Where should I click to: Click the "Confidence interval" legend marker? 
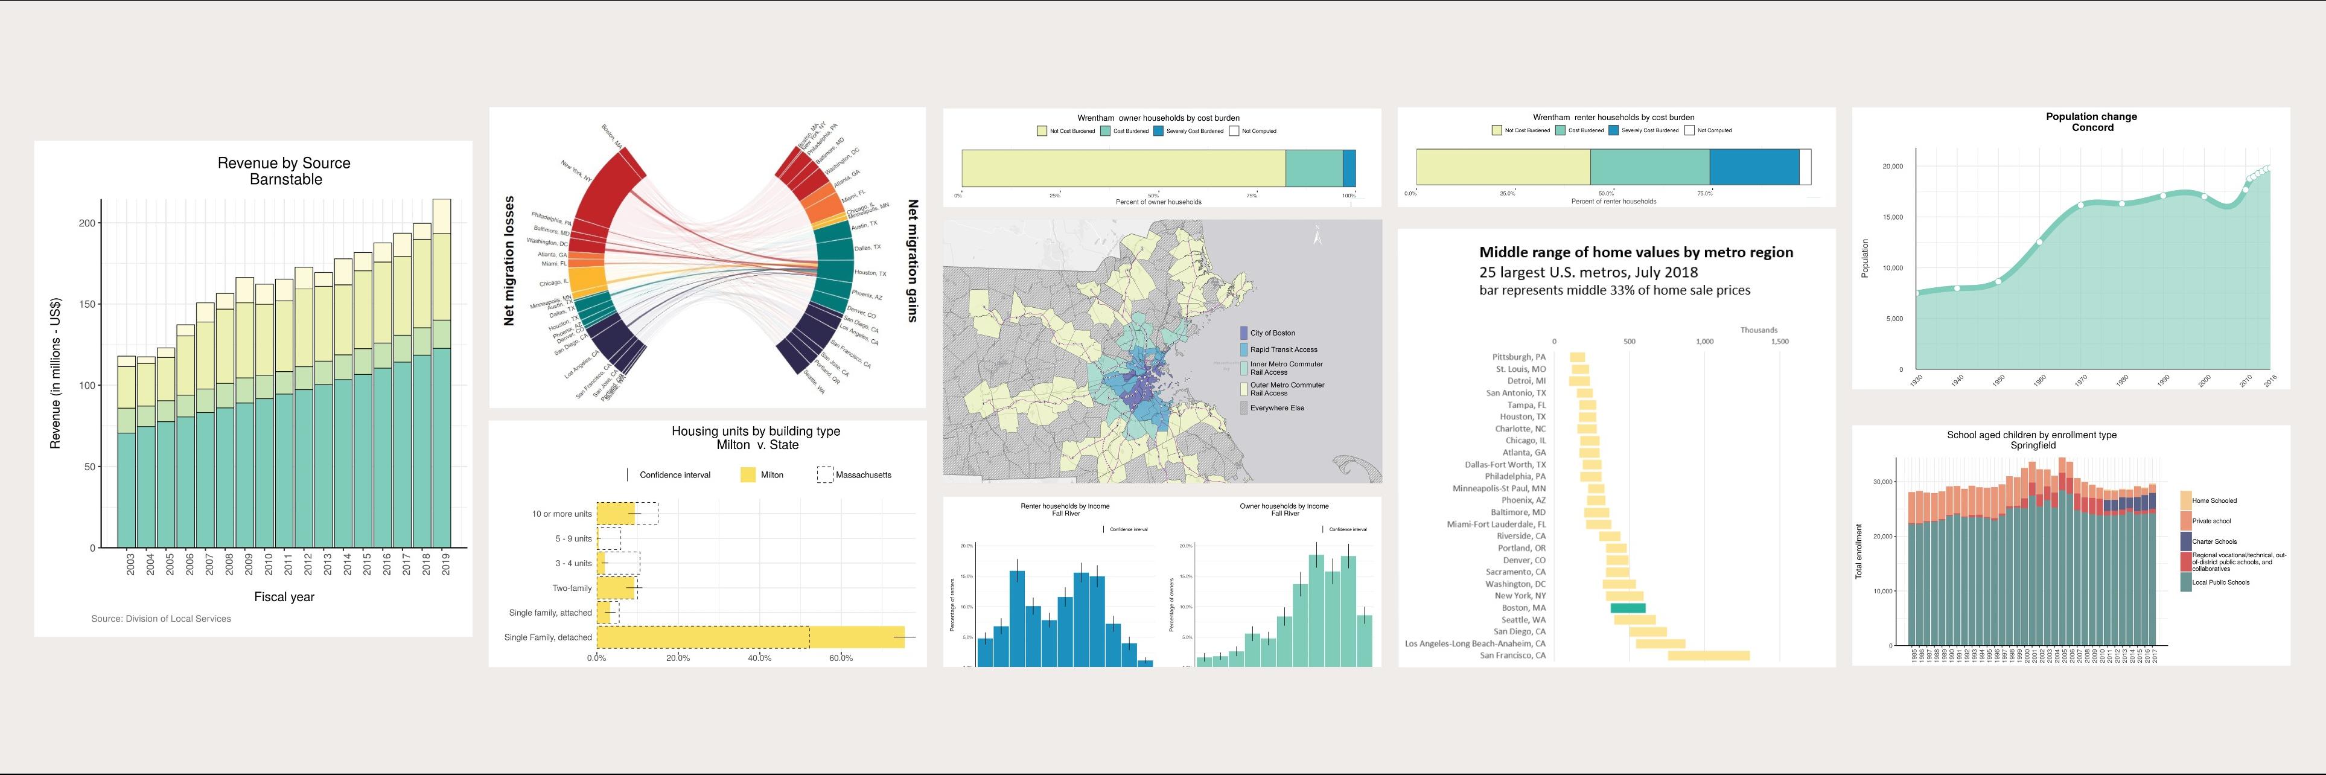(x=628, y=474)
